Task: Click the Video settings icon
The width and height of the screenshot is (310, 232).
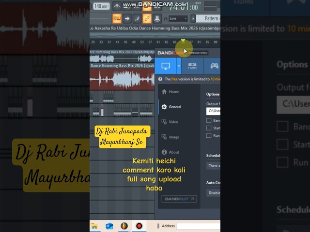Action: [x=164, y=122]
